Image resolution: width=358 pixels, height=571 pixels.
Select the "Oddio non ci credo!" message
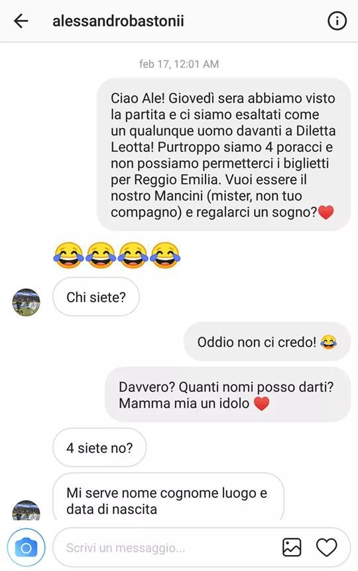(267, 342)
